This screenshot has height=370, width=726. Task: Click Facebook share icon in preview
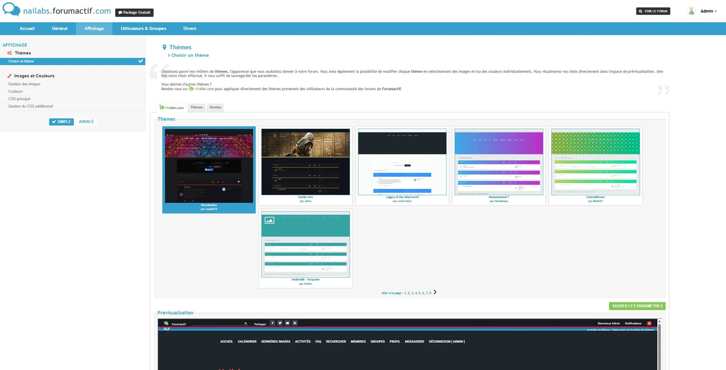(x=273, y=323)
